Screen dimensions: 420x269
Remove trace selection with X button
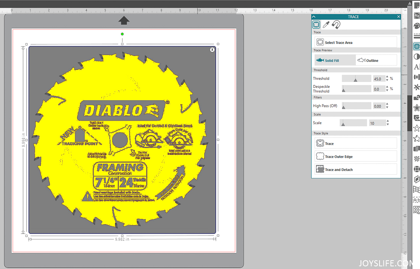tap(212, 50)
